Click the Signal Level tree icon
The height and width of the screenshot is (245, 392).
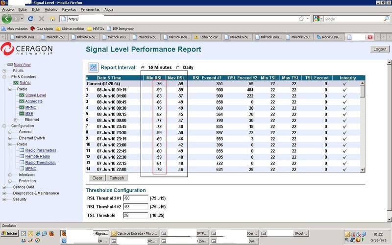[x=22, y=95]
